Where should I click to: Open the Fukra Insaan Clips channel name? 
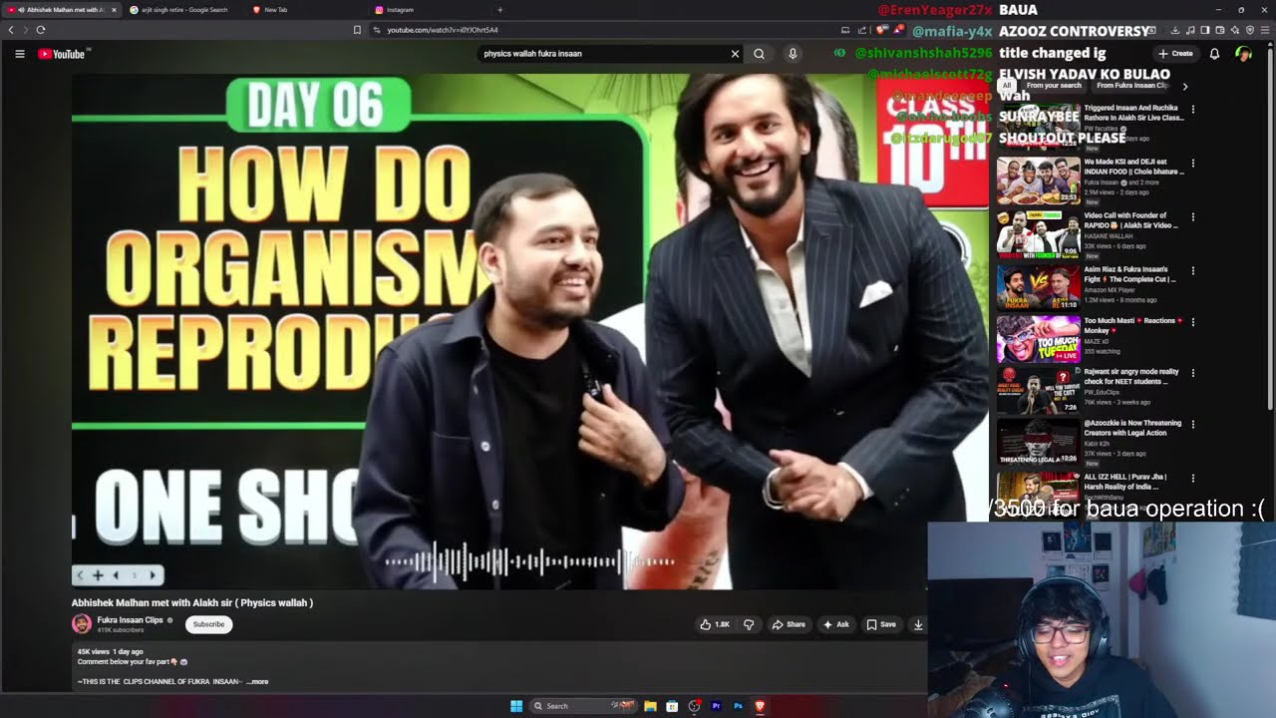[130, 620]
